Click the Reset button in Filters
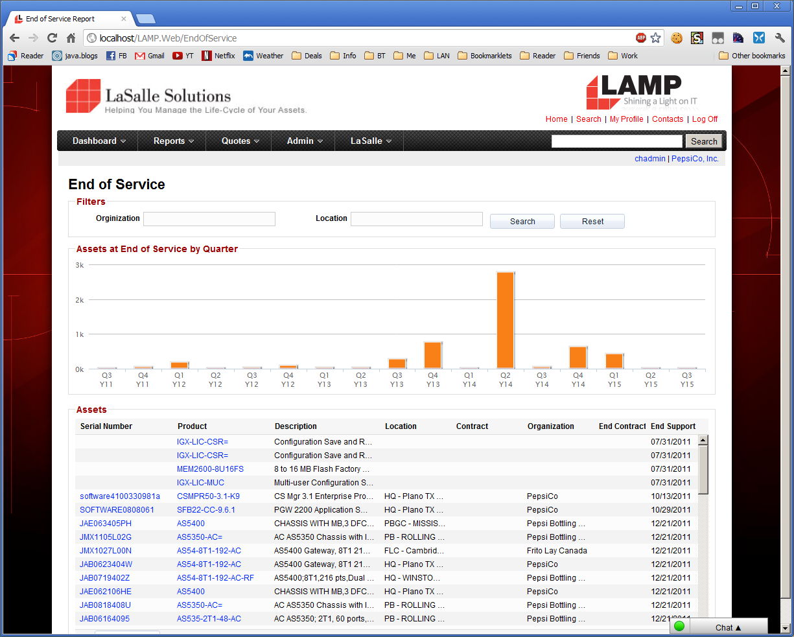Viewport: 794px width, 637px height. coord(592,222)
